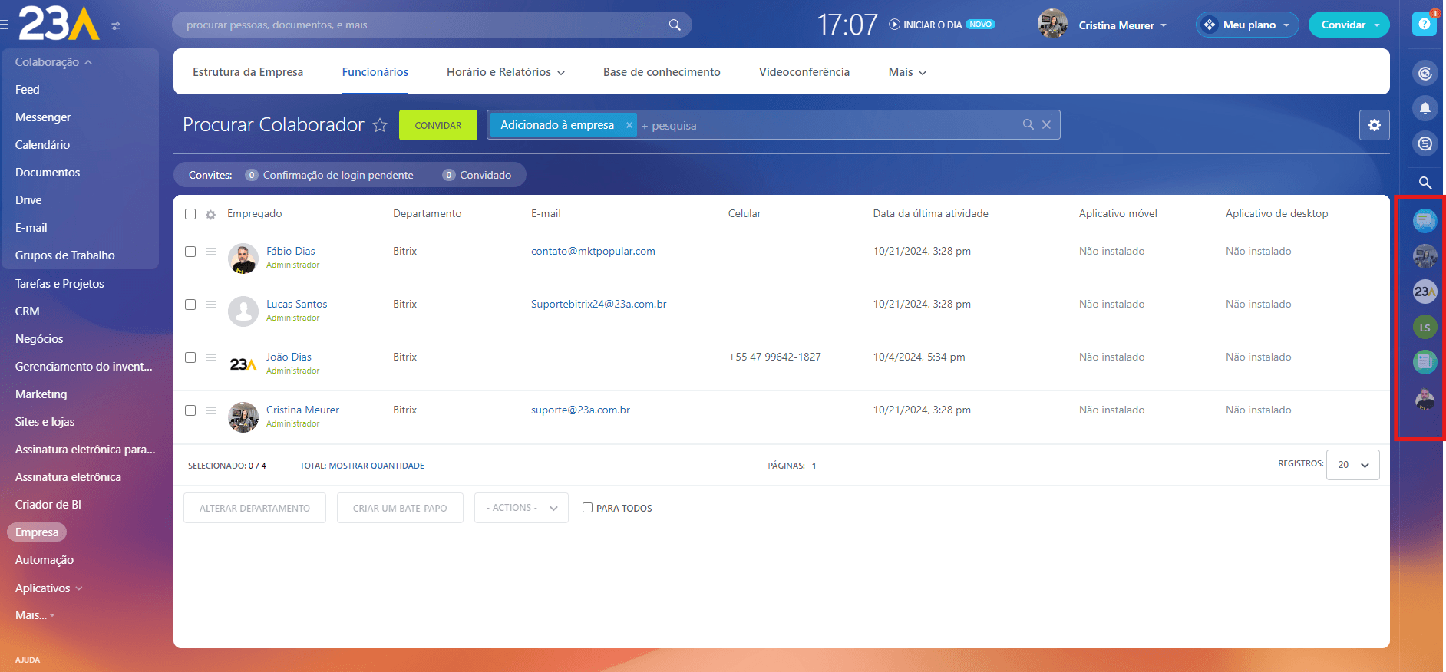Open the LS avatar chat in sidebar
Screen dimensions: 1446x672
pyautogui.click(x=1425, y=328)
